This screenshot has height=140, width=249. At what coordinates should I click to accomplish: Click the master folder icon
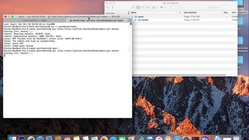pyautogui.click(x=139, y=20)
